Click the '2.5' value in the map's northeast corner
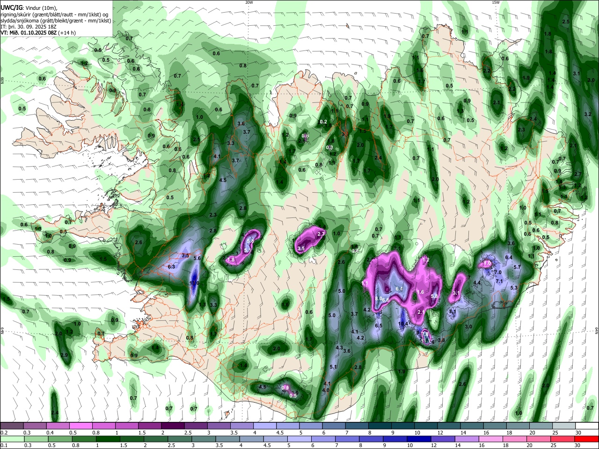This screenshot has height=449, width=599. pyautogui.click(x=566, y=22)
